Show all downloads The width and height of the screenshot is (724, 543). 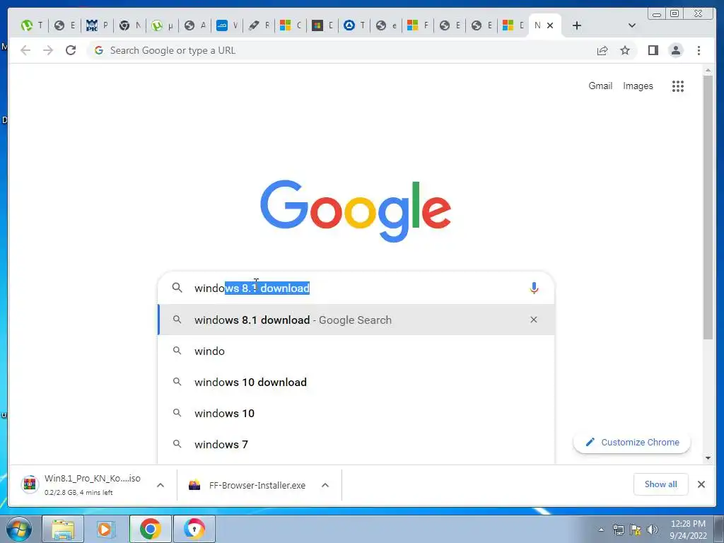(x=661, y=484)
